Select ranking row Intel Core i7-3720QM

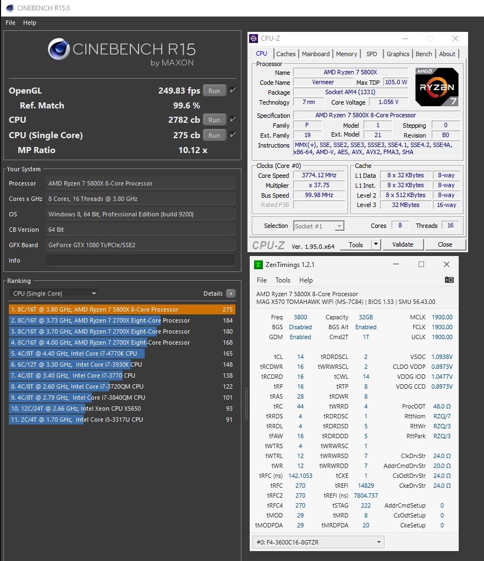pos(122,386)
